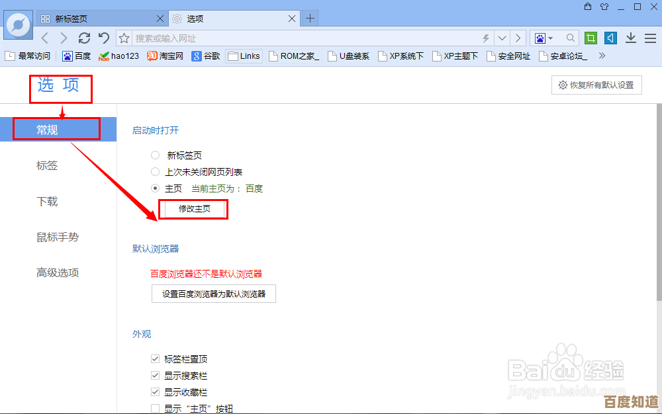Click the undo closed tab arrow icon
This screenshot has height=414, width=662.
(x=103, y=38)
